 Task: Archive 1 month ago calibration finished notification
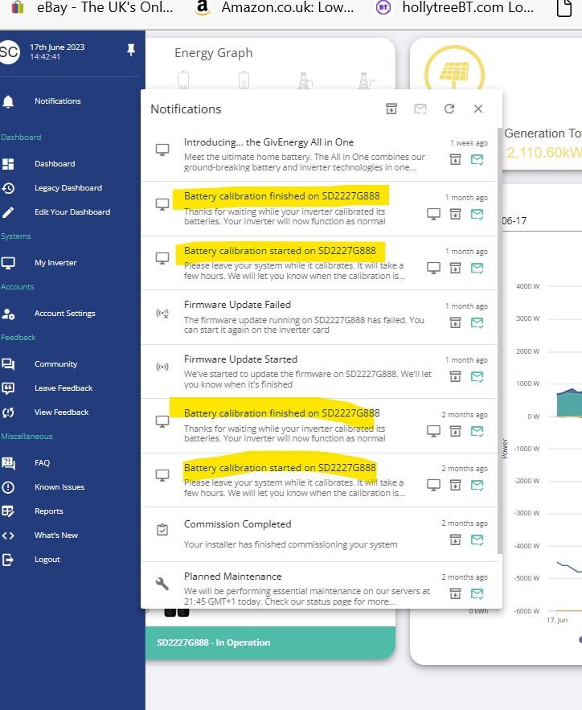click(x=455, y=214)
